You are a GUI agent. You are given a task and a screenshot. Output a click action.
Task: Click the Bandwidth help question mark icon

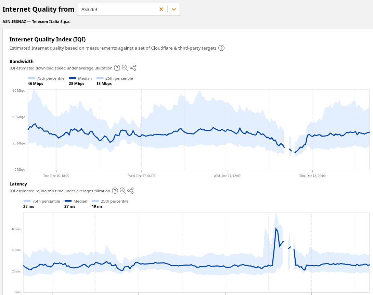pos(117,68)
